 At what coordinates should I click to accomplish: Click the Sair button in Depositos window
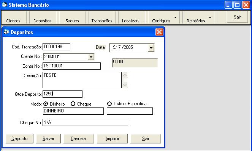tap(146, 139)
